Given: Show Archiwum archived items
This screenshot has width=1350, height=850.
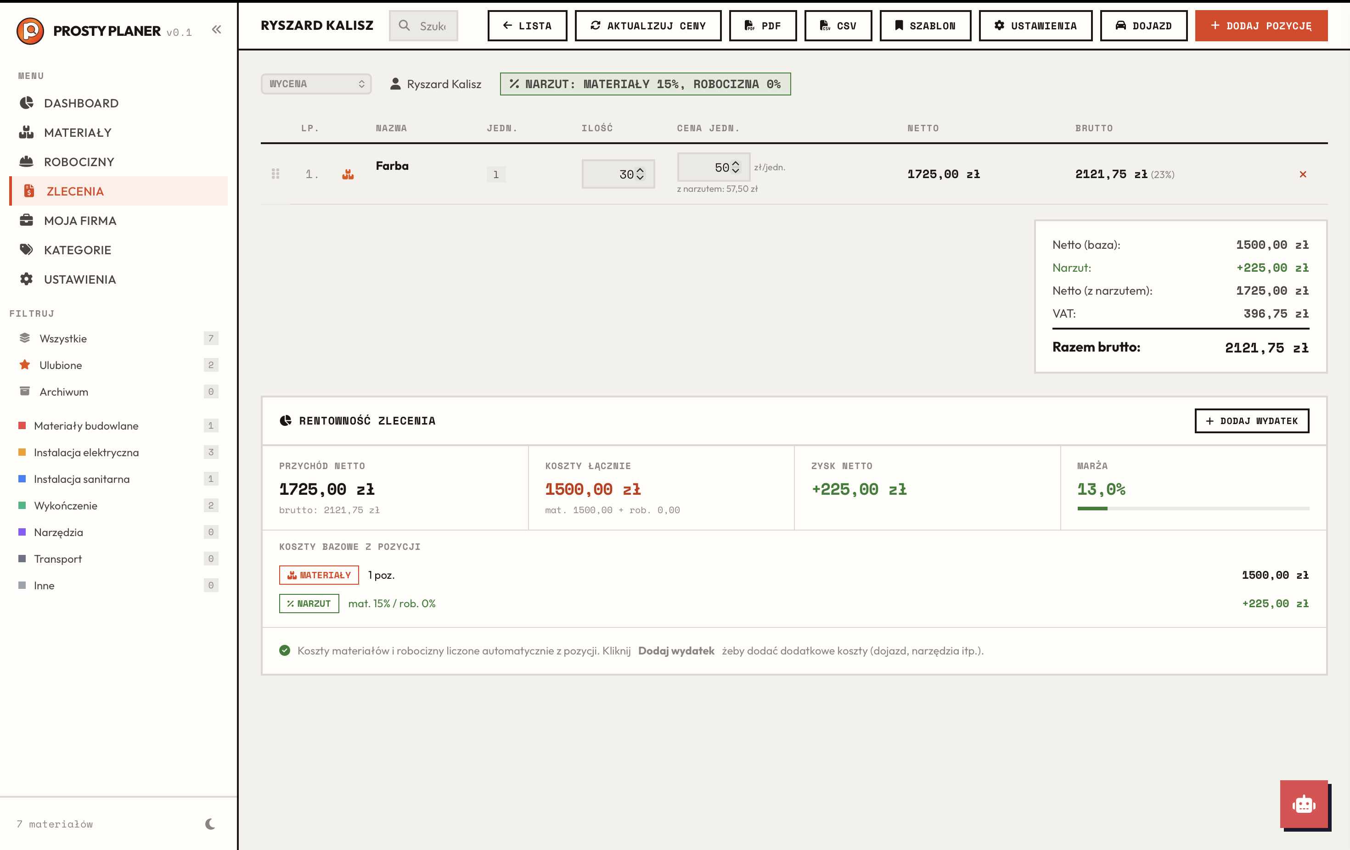Looking at the screenshot, I should (63, 391).
